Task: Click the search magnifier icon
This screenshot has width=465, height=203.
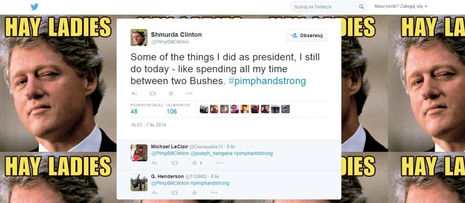Action: point(361,7)
